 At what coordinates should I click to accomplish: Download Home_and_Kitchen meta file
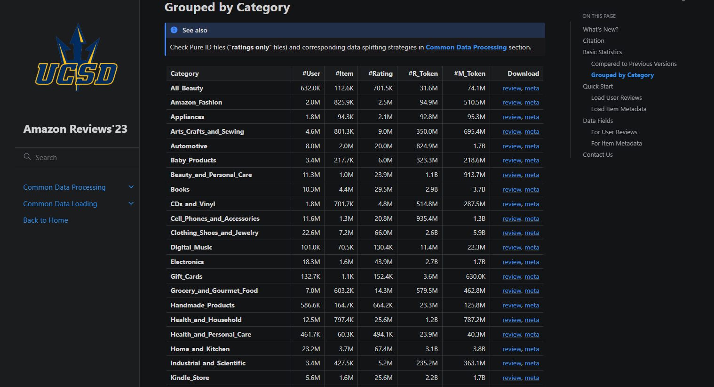coord(532,349)
